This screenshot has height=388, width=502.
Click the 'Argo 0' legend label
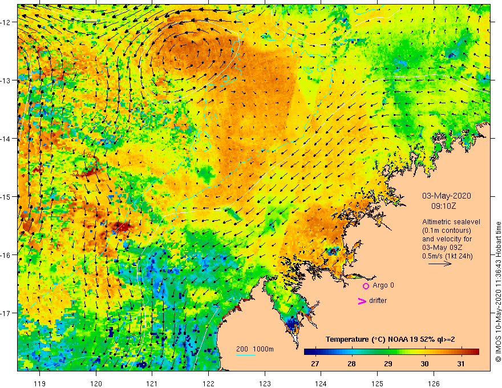(x=383, y=285)
